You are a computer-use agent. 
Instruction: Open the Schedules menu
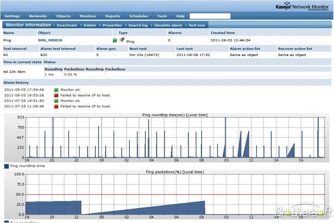pyautogui.click(x=139, y=16)
